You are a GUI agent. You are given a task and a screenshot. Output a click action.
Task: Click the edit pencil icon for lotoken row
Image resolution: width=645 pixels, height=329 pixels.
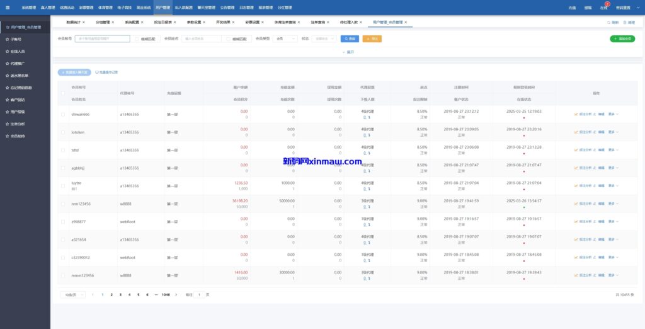click(x=595, y=132)
